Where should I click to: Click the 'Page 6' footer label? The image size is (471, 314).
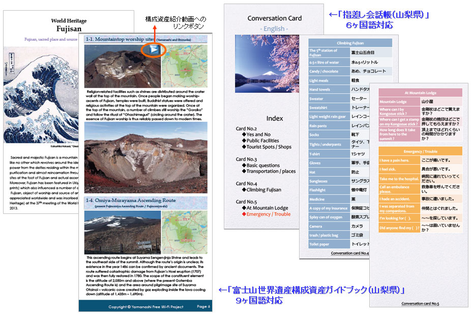pyautogui.click(x=203, y=306)
